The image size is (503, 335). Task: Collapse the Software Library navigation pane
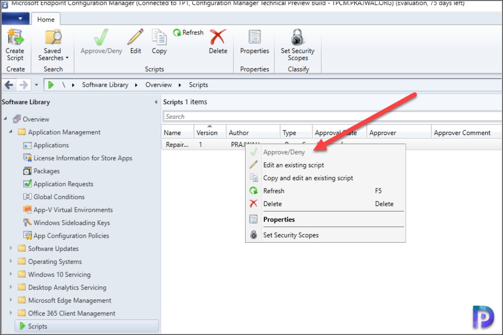pos(156,102)
